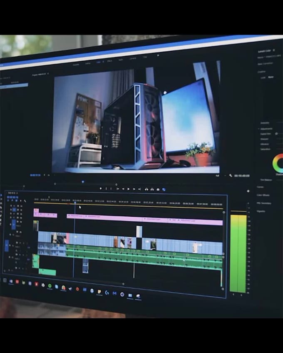Image resolution: width=283 pixels, height=353 pixels.
Task: Open the blue M icon in the taskbar
Action: click(x=114, y=293)
